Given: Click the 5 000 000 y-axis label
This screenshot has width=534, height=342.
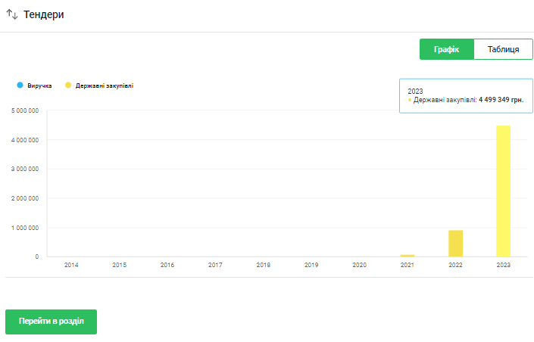Looking at the screenshot, I should 25,110.
